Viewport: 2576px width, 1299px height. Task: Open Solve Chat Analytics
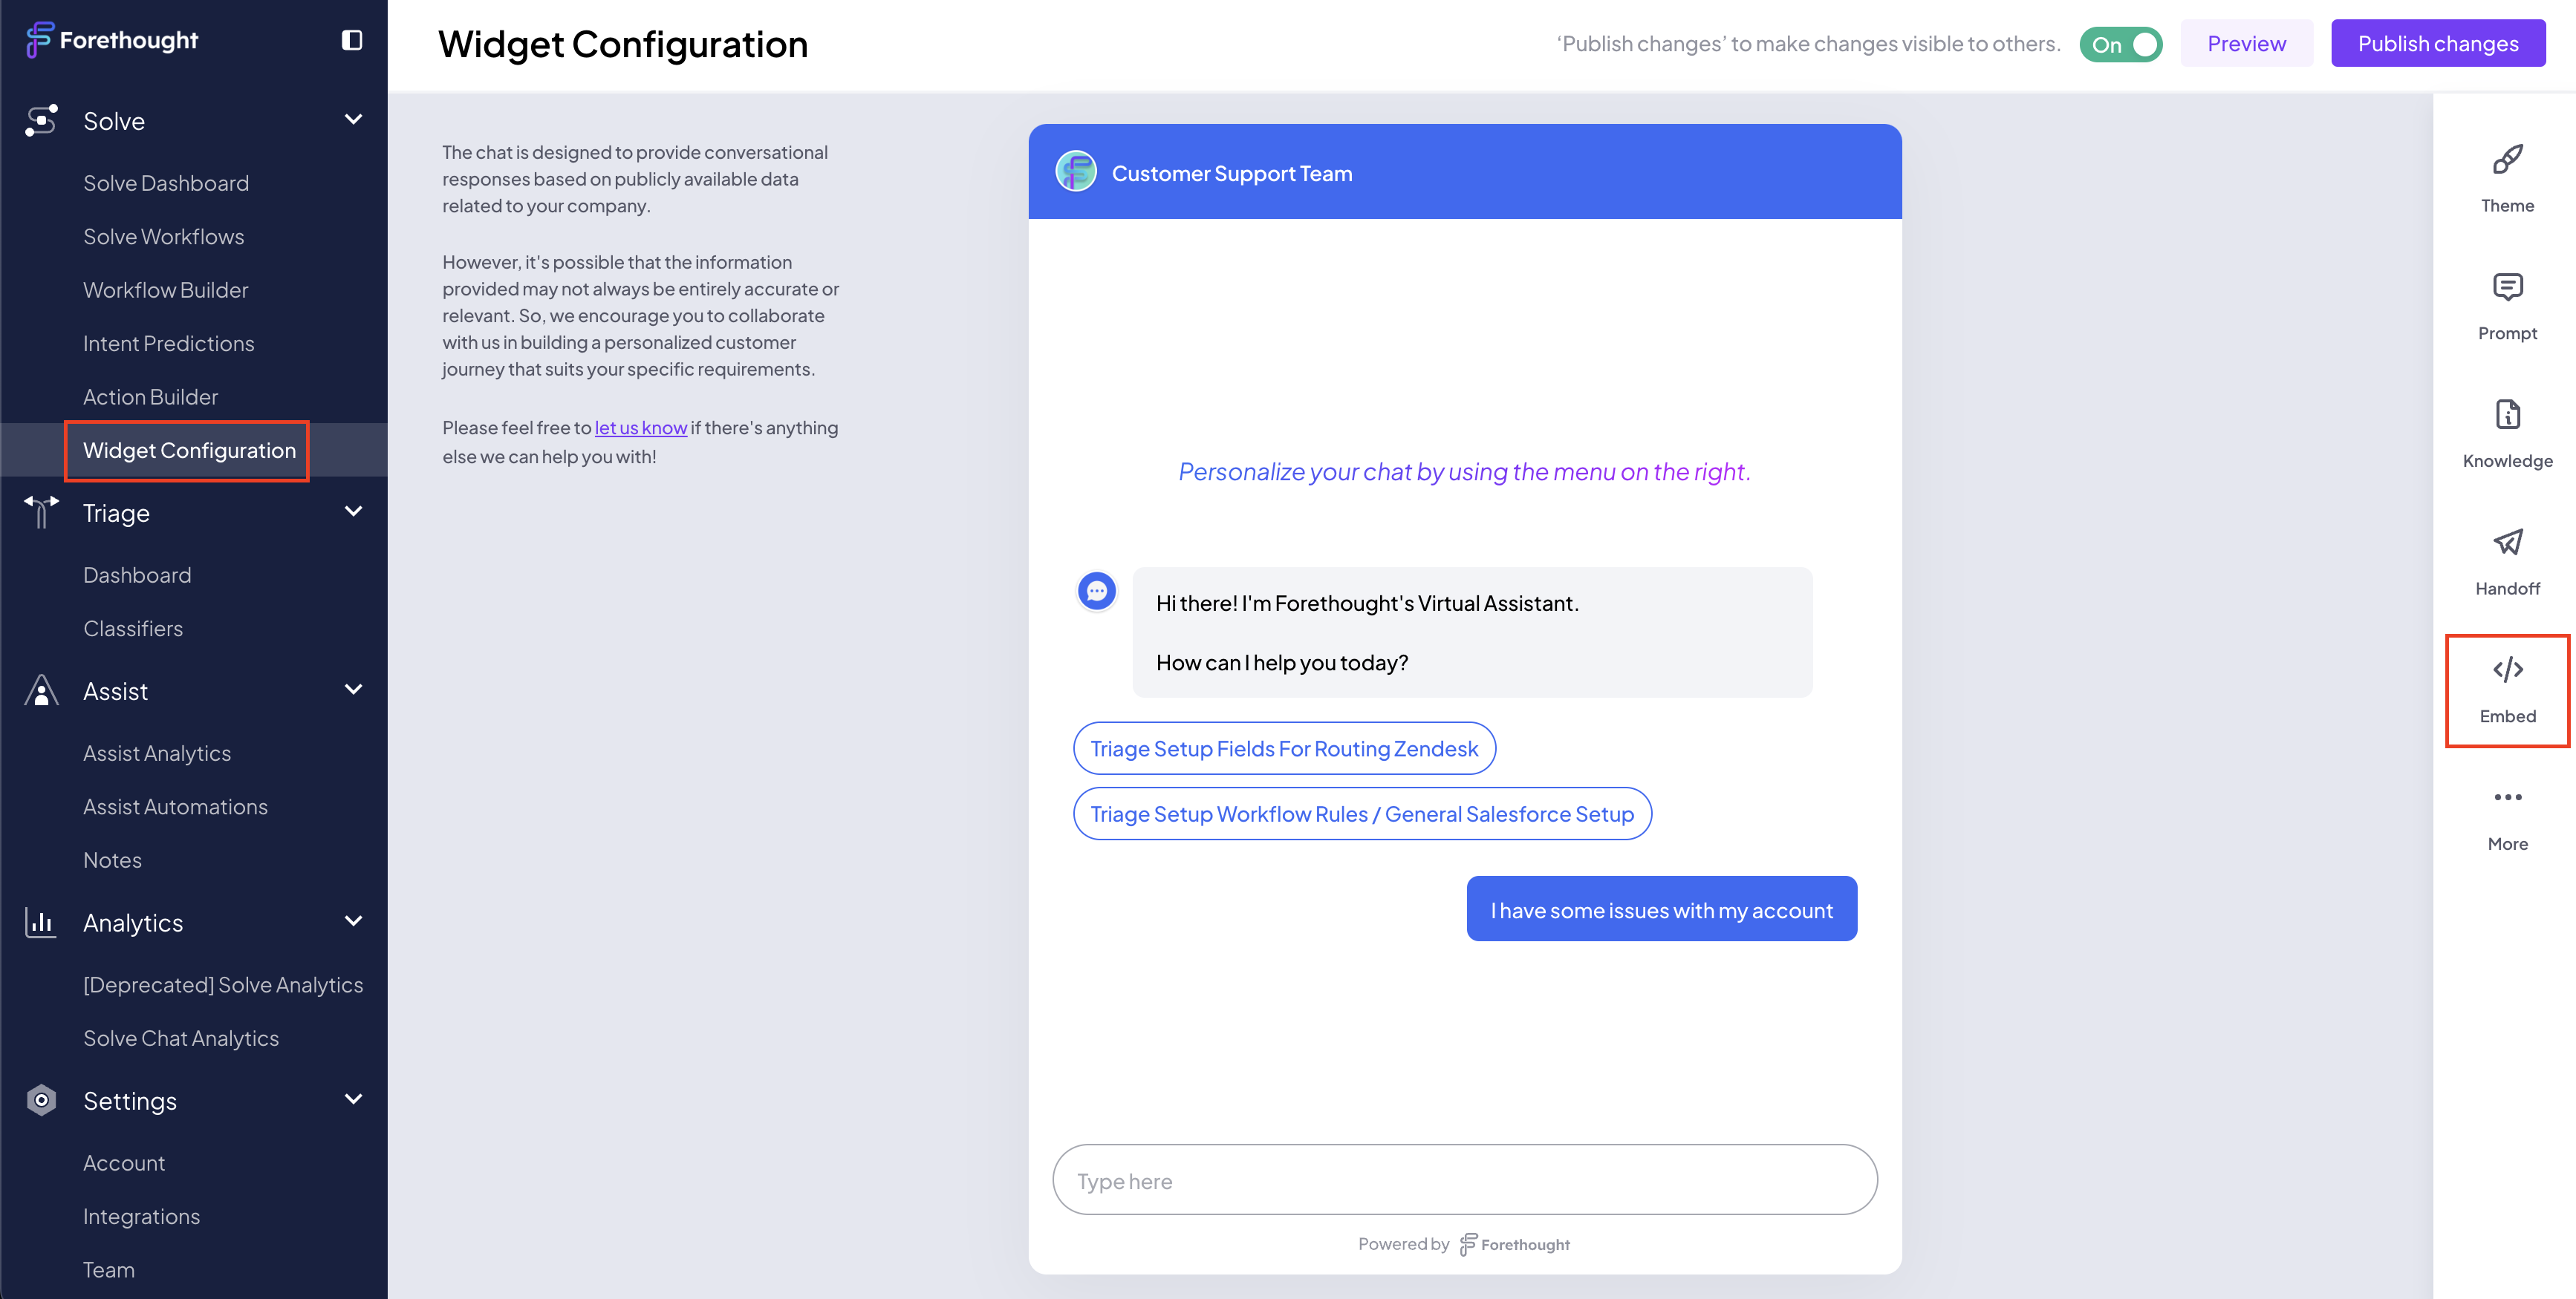click(181, 1038)
